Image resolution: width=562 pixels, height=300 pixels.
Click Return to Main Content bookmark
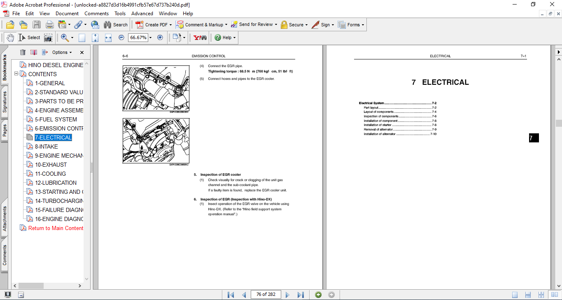[56, 228]
